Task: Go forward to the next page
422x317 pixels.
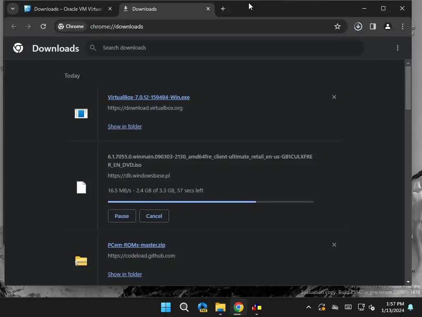Action: tap(28, 26)
